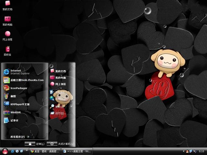The height and width of the screenshot is (155, 207).
Task: Switch to -=>>桌酷主题 taskbar window
Action: [77, 151]
